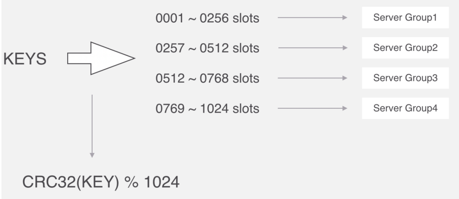Image resolution: width=459 pixels, height=199 pixels.
Task: Click arrowhead tip of downward arrow
Action: click(x=92, y=156)
